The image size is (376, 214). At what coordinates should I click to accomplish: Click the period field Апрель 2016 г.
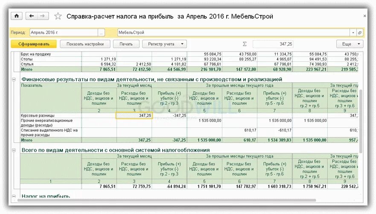[x=64, y=32]
